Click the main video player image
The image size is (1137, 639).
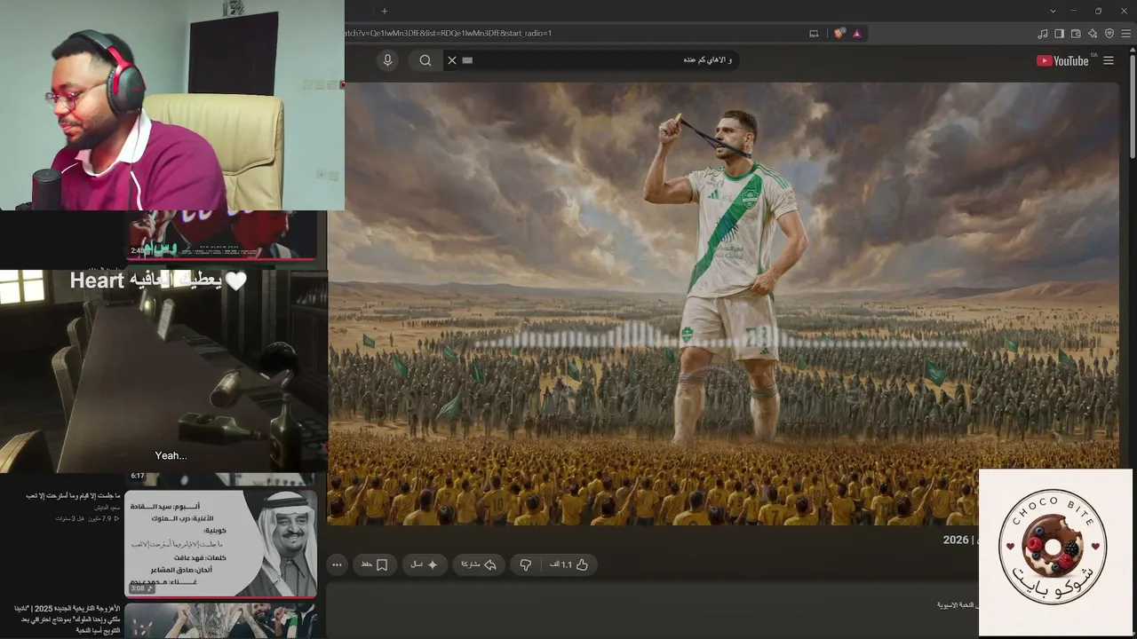pyautogui.click(x=723, y=304)
